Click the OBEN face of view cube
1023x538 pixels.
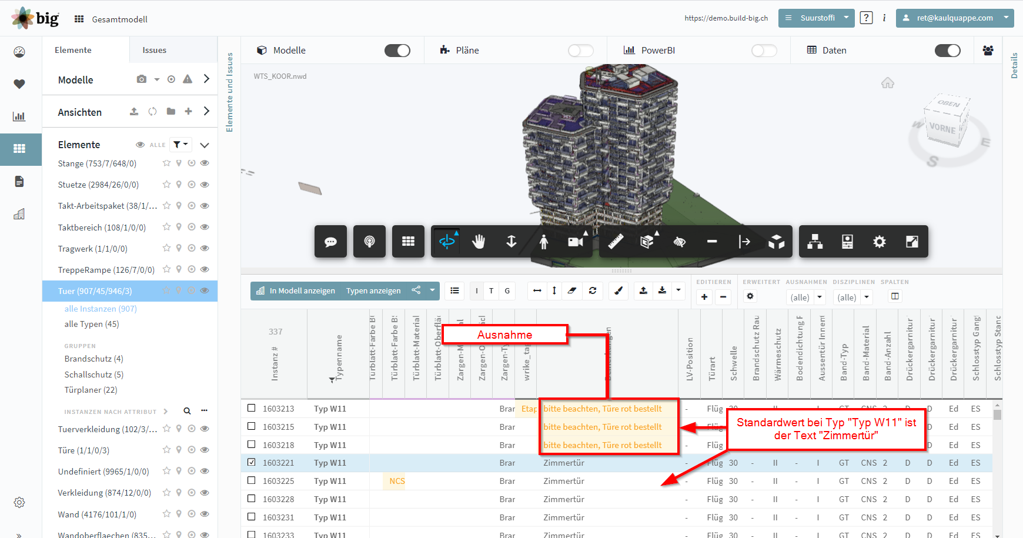click(948, 103)
